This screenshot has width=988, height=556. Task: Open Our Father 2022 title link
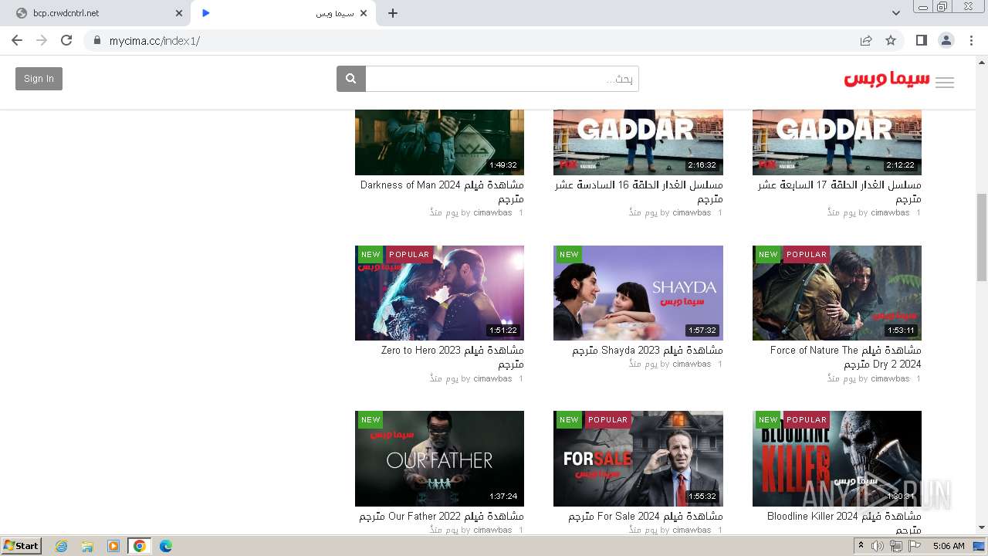click(442, 516)
